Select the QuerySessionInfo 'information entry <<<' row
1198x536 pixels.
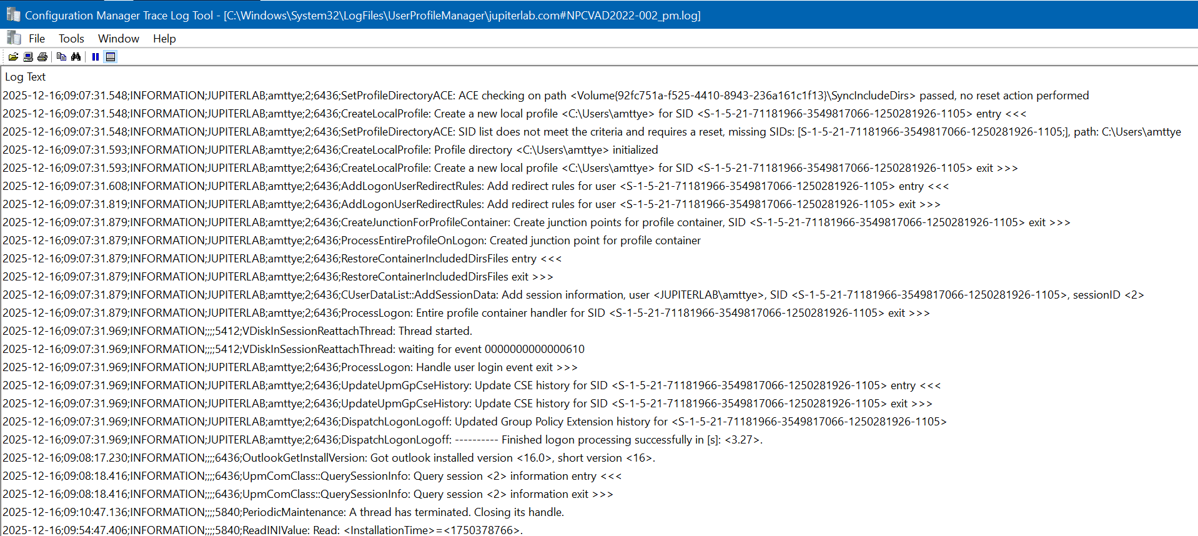click(x=599, y=476)
